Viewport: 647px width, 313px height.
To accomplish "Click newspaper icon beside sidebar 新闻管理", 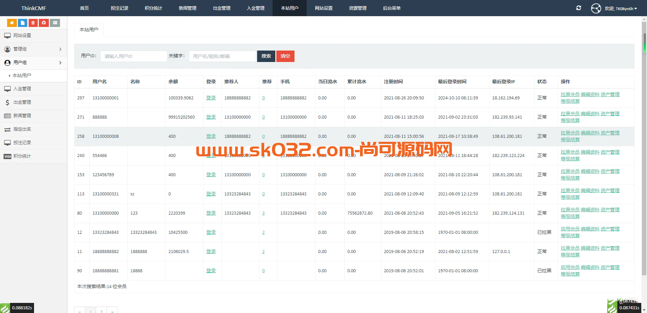I will click(7, 116).
